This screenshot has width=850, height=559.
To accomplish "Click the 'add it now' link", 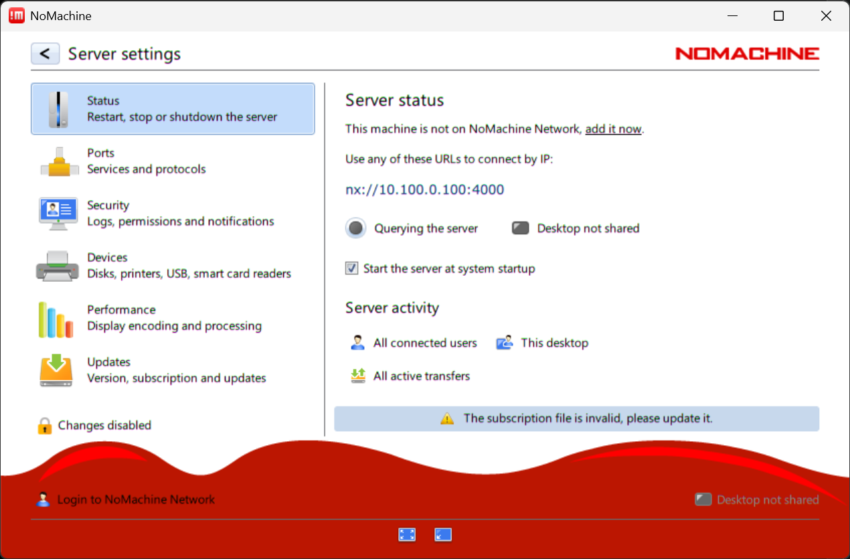I will [x=613, y=129].
